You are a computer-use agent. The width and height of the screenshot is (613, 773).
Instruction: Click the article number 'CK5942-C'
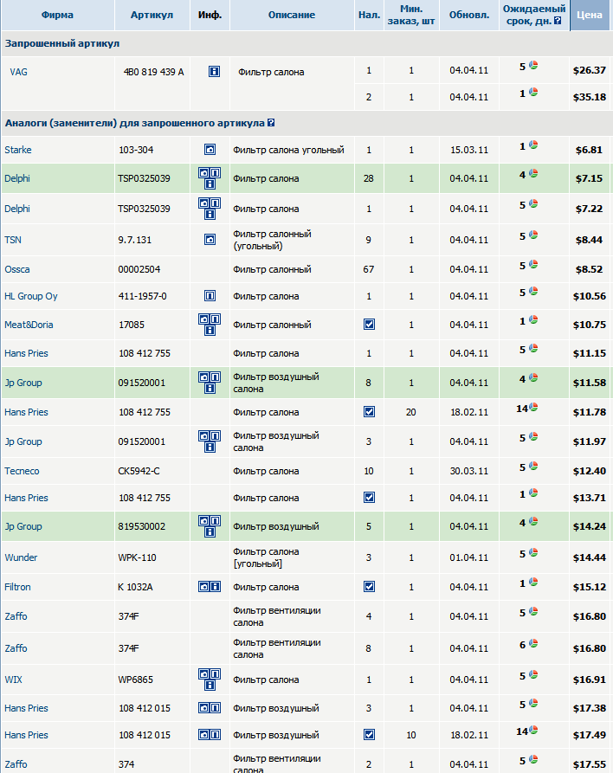click(x=139, y=471)
